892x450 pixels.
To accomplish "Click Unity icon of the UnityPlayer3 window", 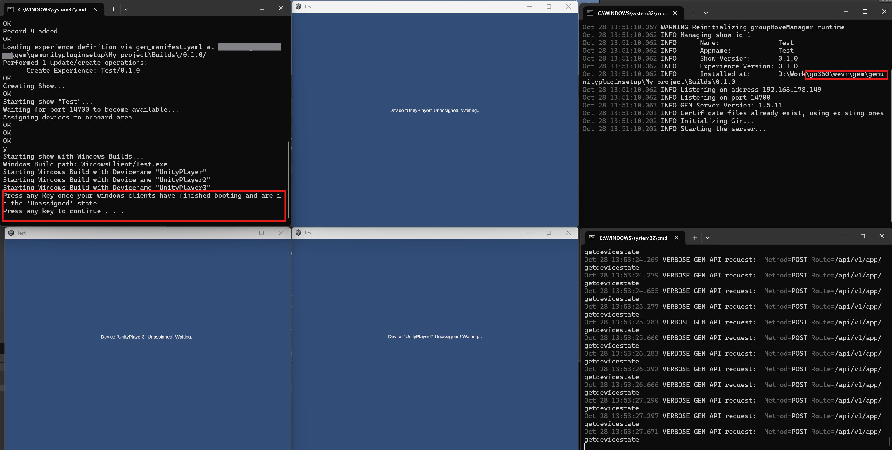I will [x=11, y=233].
